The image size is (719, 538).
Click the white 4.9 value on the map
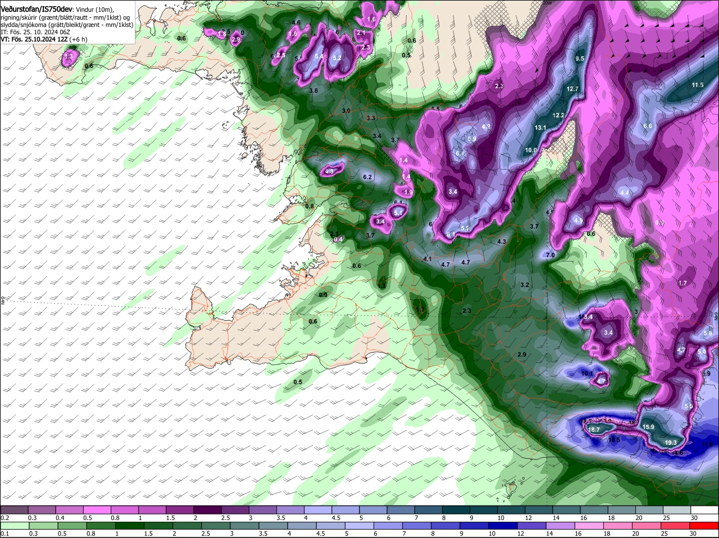point(578,221)
